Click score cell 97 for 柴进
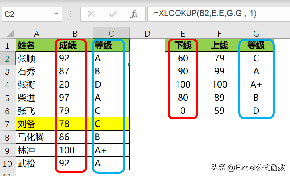290x176 pixels. pos(75,98)
